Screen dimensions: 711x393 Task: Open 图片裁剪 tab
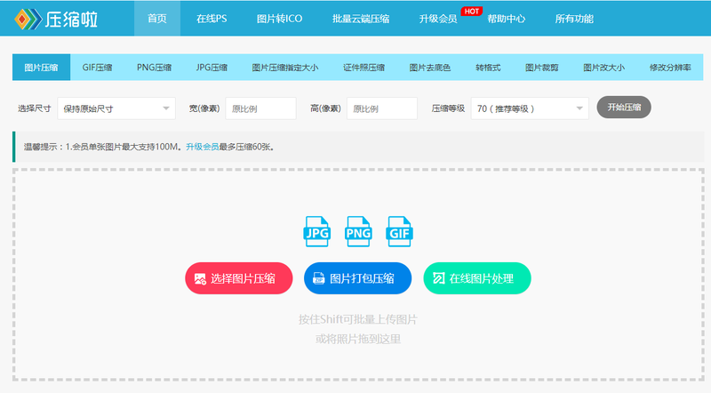542,68
